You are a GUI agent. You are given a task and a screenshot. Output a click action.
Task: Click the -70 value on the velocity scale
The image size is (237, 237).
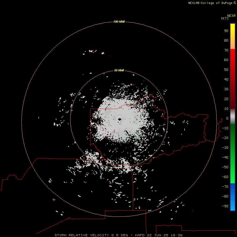pyautogui.click(x=225, y=187)
